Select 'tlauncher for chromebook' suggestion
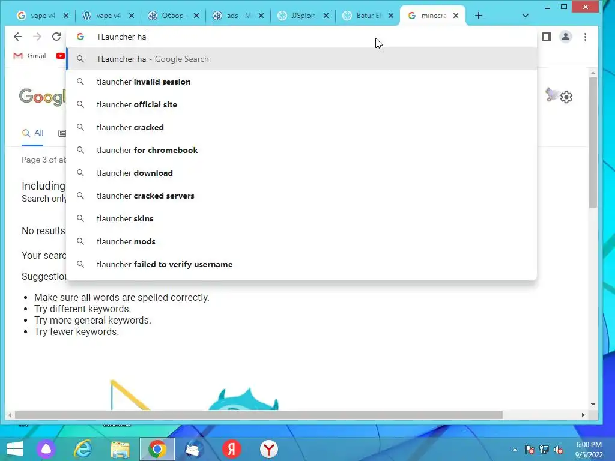This screenshot has width=615, height=461. point(302,150)
